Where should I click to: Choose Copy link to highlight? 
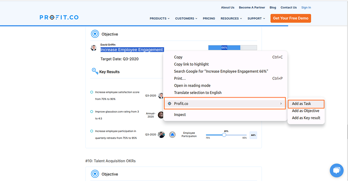coord(225,64)
